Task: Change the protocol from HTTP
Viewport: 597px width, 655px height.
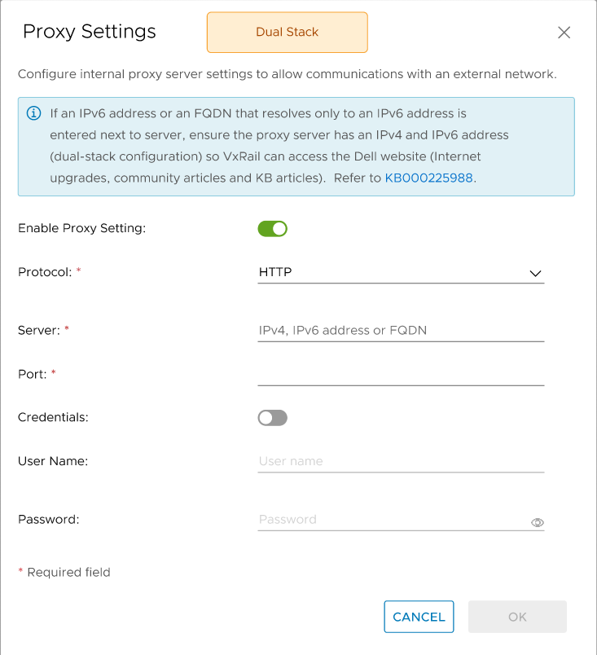Action: [401, 272]
